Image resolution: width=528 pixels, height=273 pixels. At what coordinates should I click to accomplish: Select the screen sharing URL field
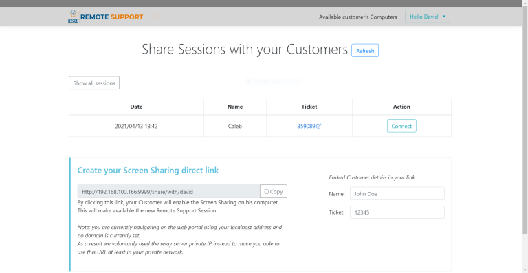click(168, 191)
